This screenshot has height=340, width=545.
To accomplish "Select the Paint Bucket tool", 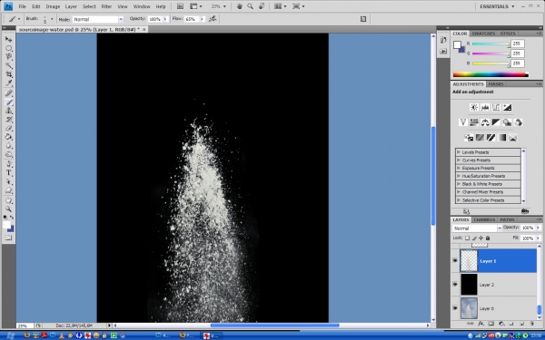I will coord(9,137).
